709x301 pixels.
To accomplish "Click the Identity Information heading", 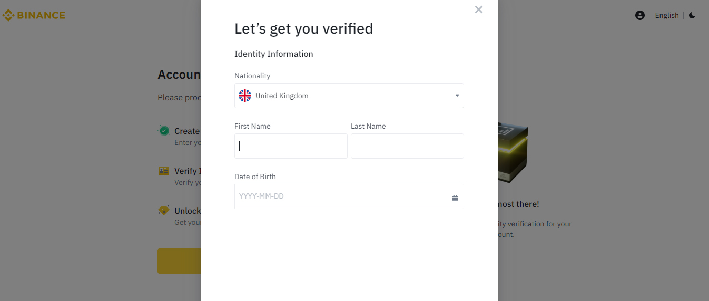I will 274,54.
